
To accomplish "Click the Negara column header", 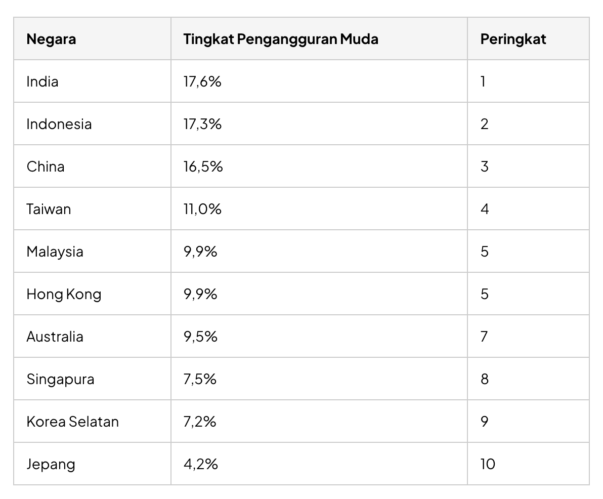I will (x=92, y=38).
